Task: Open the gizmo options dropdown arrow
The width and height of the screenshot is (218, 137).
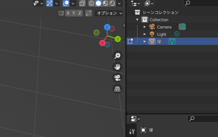Action: 57,3
